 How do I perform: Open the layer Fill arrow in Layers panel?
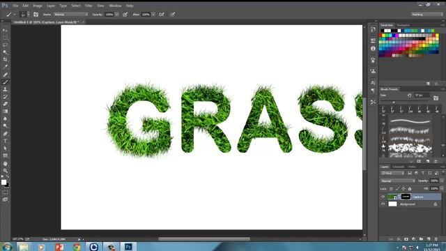pyautogui.click(x=442, y=188)
